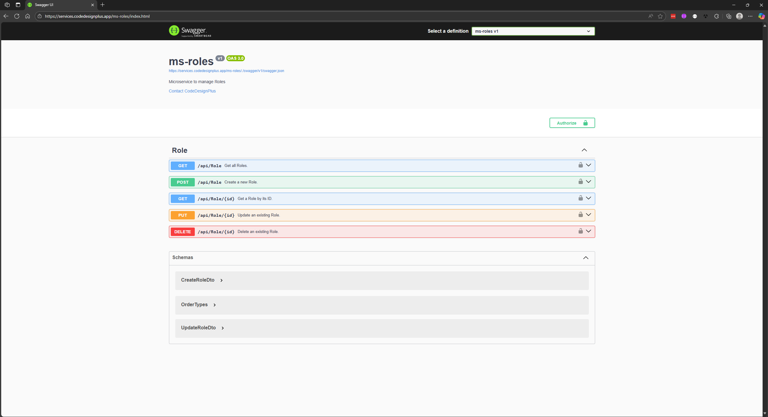Click lock icon on PUT /api/Role/{id} row
Screen dimensions: 768x417
[x=580, y=215]
